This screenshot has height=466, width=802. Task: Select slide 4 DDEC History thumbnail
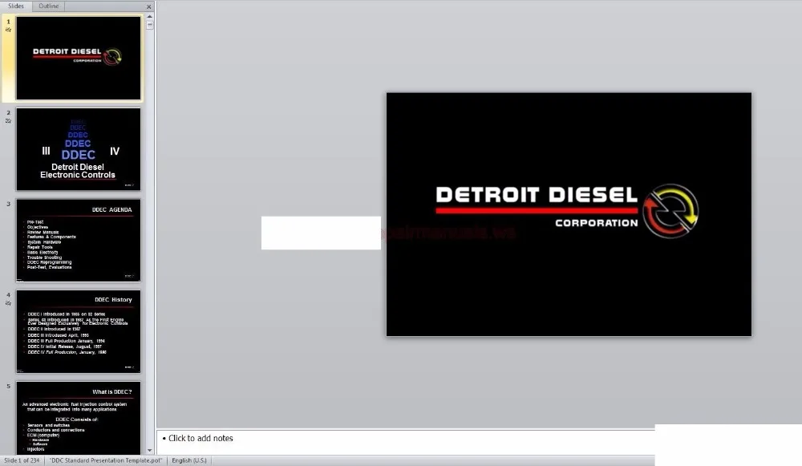pyautogui.click(x=79, y=331)
